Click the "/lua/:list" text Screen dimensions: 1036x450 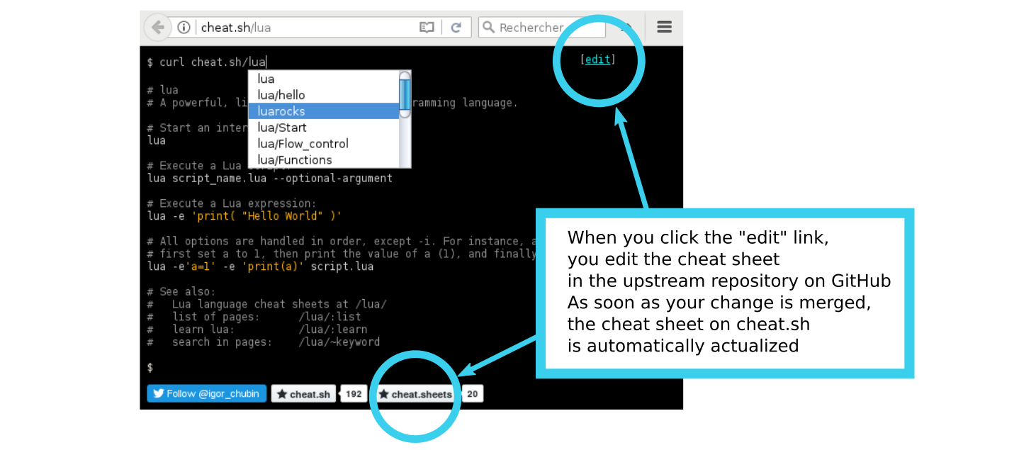coord(330,317)
